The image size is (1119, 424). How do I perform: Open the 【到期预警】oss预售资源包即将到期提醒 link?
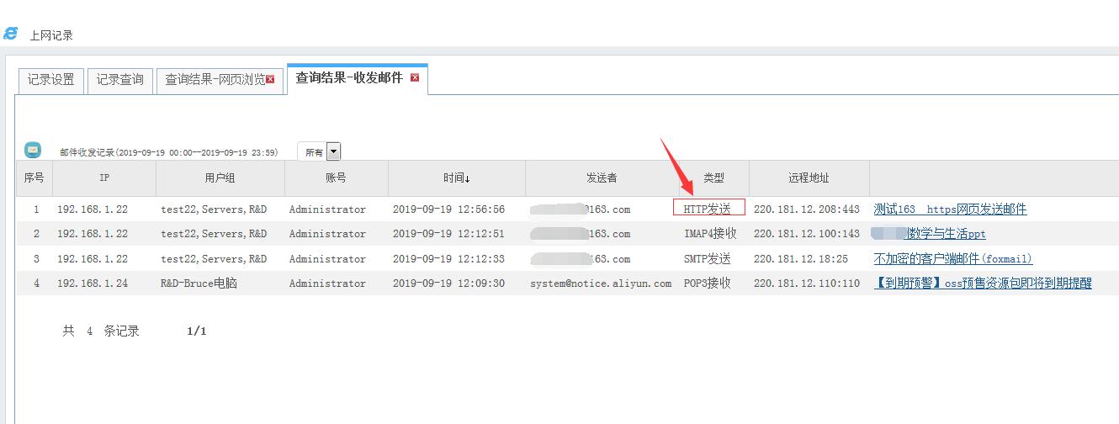click(983, 284)
